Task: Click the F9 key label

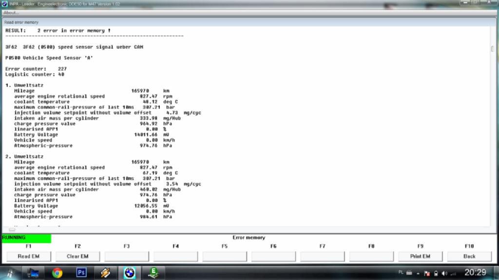Action: point(421,246)
